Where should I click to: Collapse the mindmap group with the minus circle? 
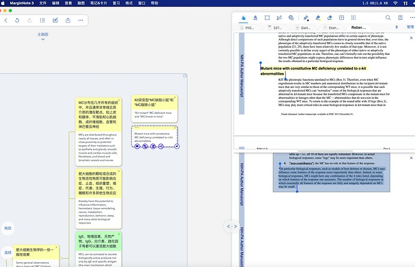pyautogui.click(x=185, y=76)
